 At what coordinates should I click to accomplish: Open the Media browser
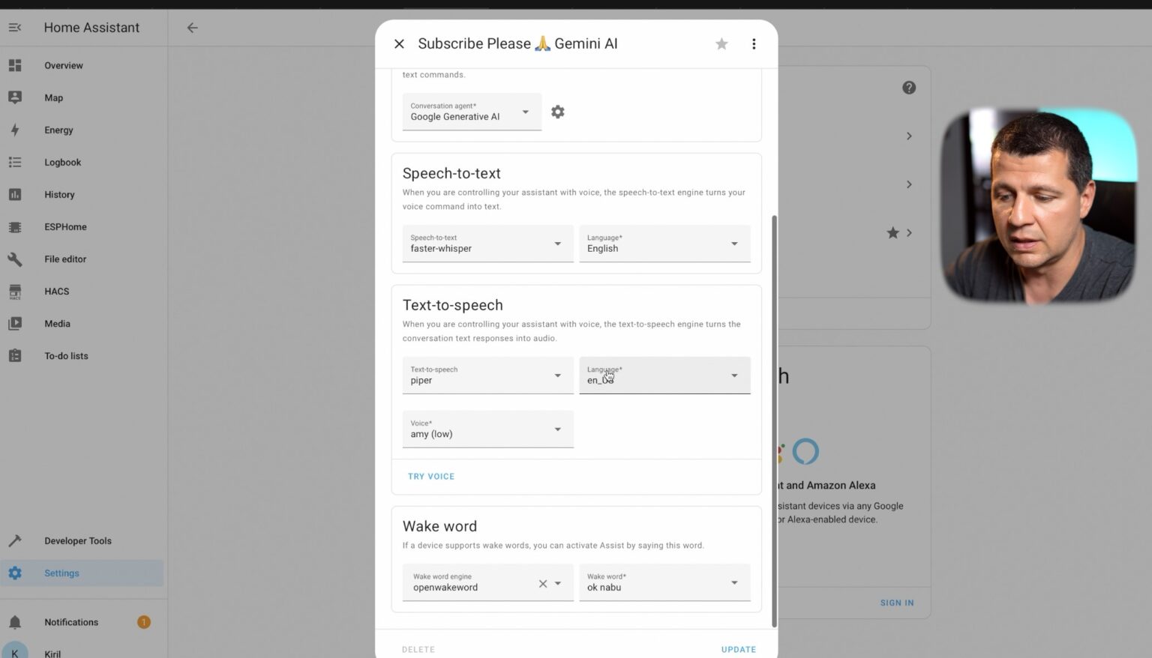coord(56,323)
